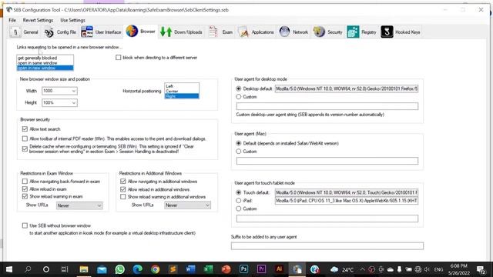
Task: Open PowerPoint from taskbar
Action: click(x=226, y=269)
